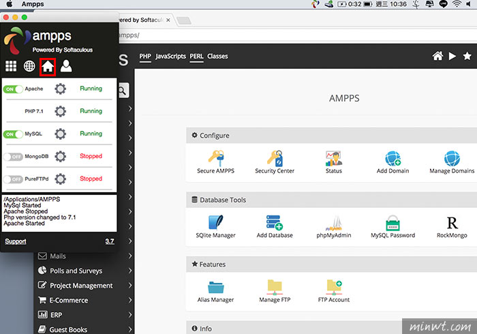Click the browser address bar
477x334 pixels.
pos(296,35)
